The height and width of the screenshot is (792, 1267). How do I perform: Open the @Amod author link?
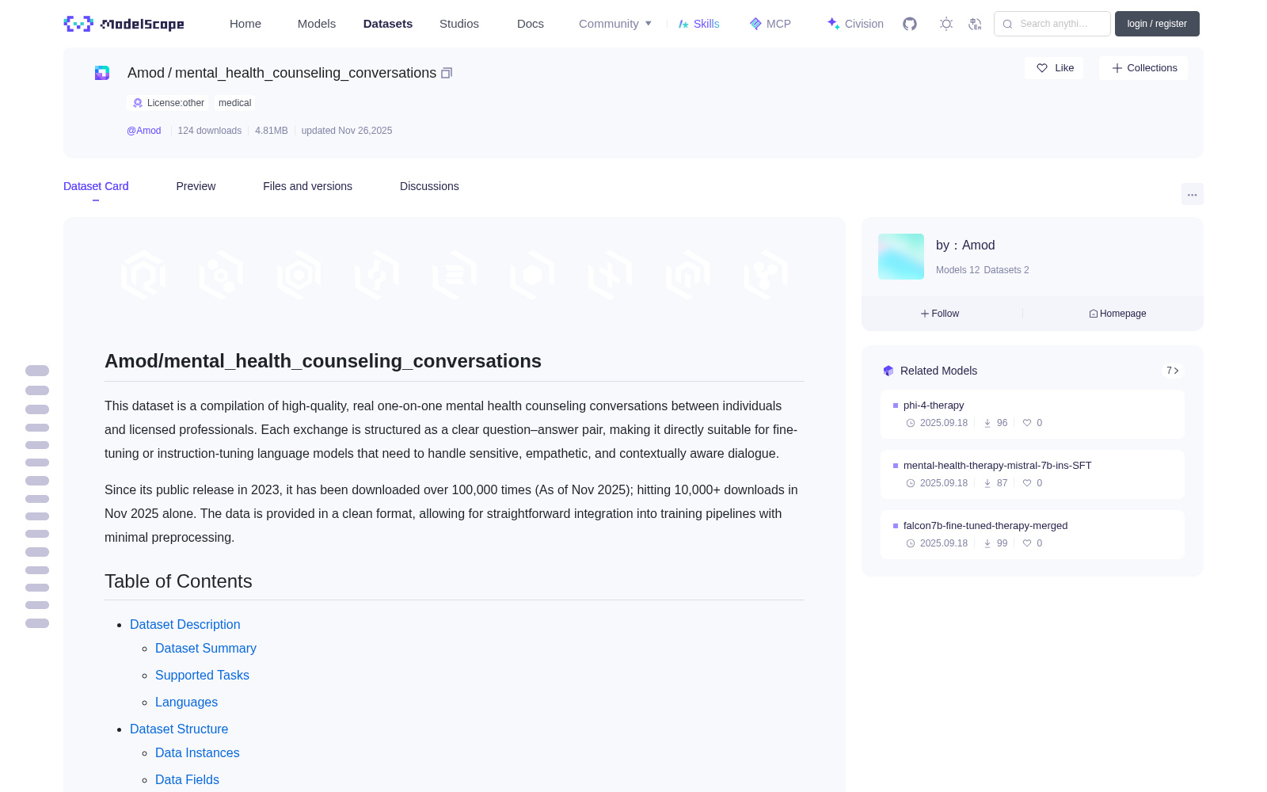144,131
